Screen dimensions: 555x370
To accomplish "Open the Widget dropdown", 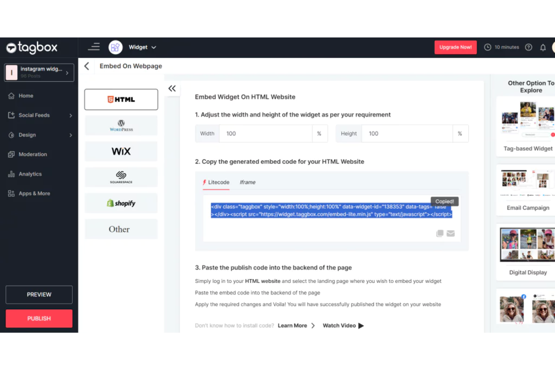I will pyautogui.click(x=142, y=47).
